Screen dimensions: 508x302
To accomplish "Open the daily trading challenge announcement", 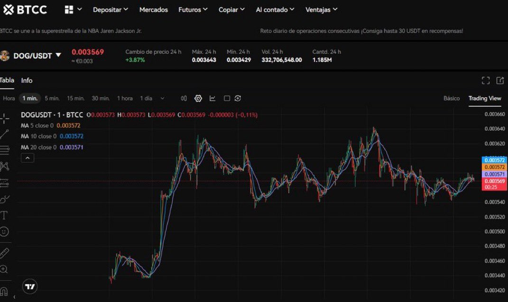I will 361,31.
